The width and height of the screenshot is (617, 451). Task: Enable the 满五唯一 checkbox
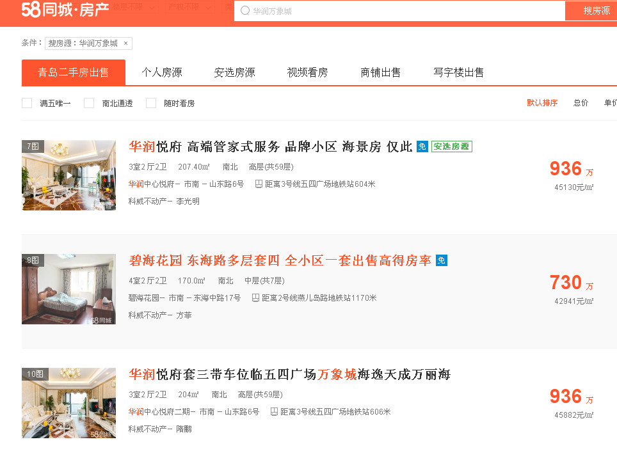click(x=27, y=102)
